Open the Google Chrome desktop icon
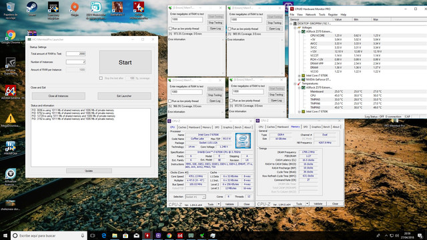This screenshot has width=427, height=240. coord(11,37)
